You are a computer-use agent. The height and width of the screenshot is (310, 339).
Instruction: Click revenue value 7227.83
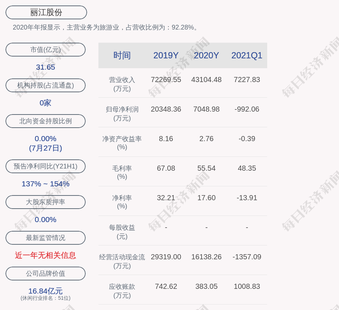coord(247,80)
